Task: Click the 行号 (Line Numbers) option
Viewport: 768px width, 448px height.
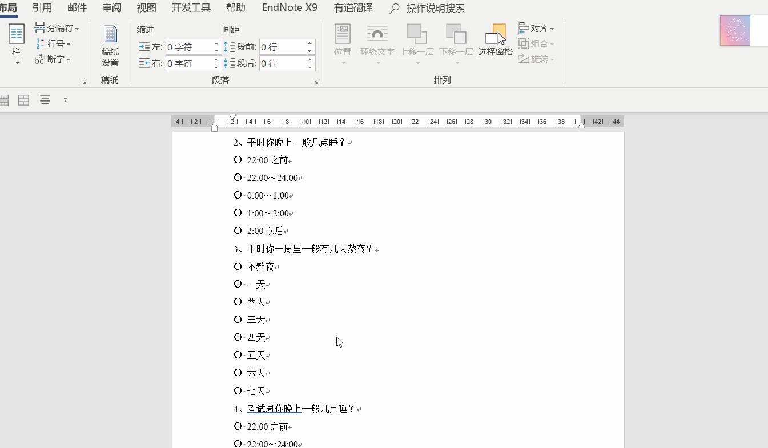Action: coord(53,43)
